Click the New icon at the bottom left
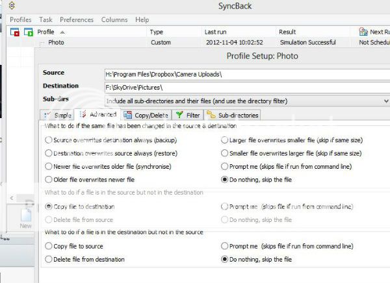Image resolution: width=390 pixels, height=283 pixels. click(26, 216)
